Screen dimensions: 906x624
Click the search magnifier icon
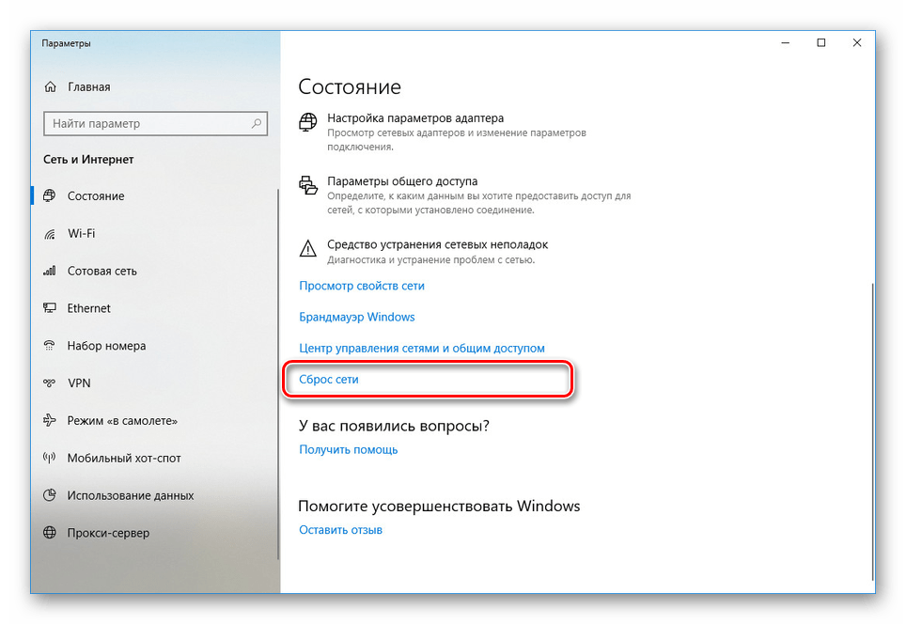click(257, 123)
